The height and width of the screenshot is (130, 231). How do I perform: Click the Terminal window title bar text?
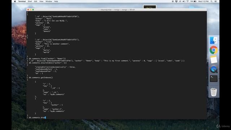click(117, 10)
